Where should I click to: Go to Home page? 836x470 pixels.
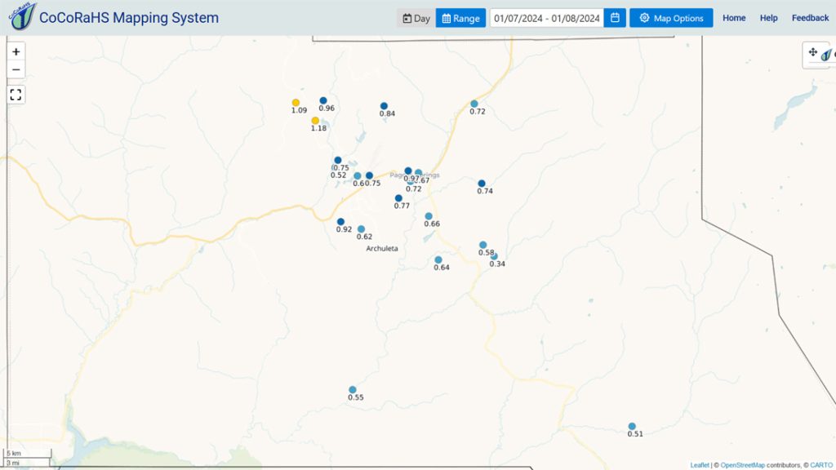734,18
